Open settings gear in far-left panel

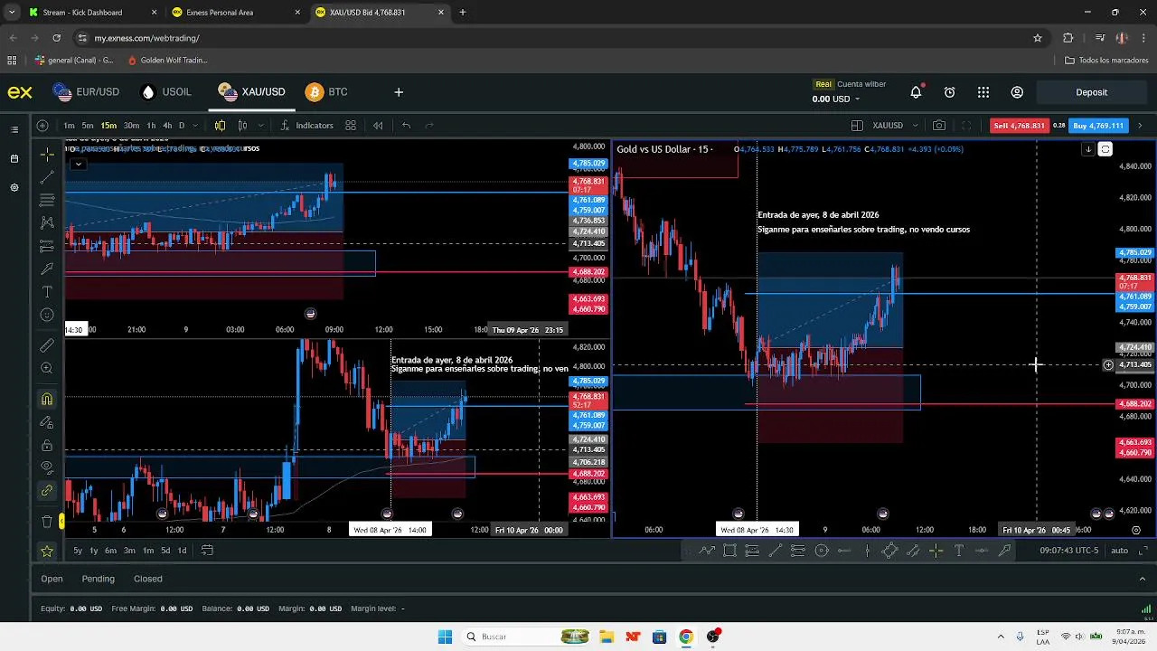pyautogui.click(x=14, y=187)
